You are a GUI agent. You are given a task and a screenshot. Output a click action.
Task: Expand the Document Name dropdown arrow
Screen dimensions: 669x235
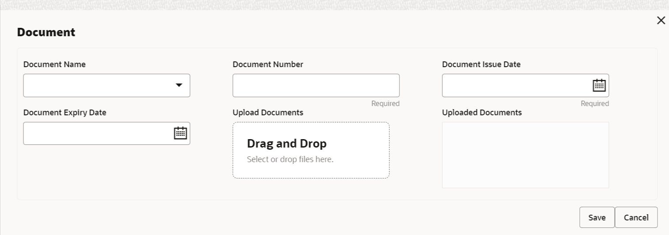coord(179,85)
